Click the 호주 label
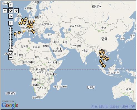 point(128,90)
